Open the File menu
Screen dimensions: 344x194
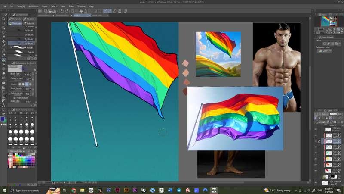click(x=4, y=6)
